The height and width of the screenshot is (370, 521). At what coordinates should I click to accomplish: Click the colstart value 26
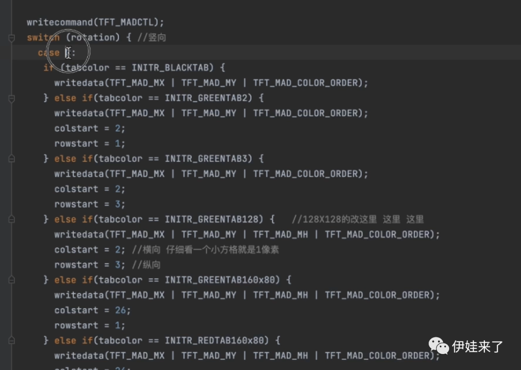[120, 310]
